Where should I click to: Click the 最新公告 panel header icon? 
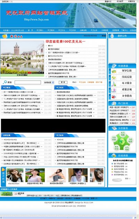coord(112,36)
